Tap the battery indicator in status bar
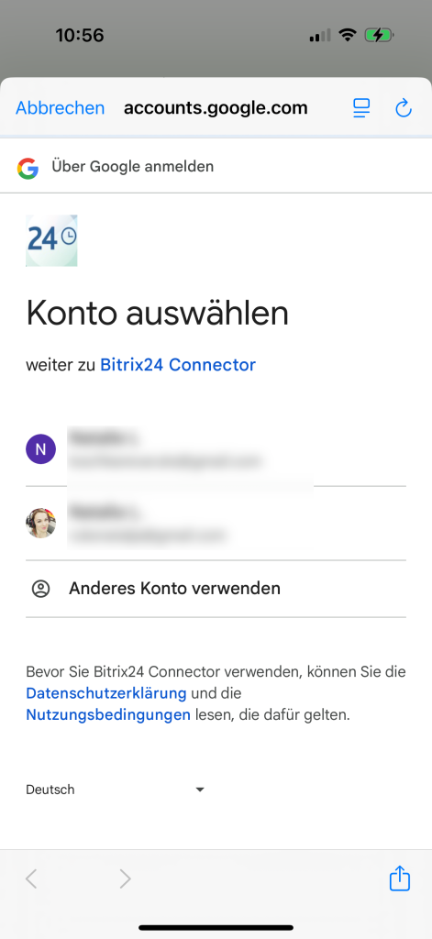This screenshot has width=432, height=939. [x=380, y=36]
